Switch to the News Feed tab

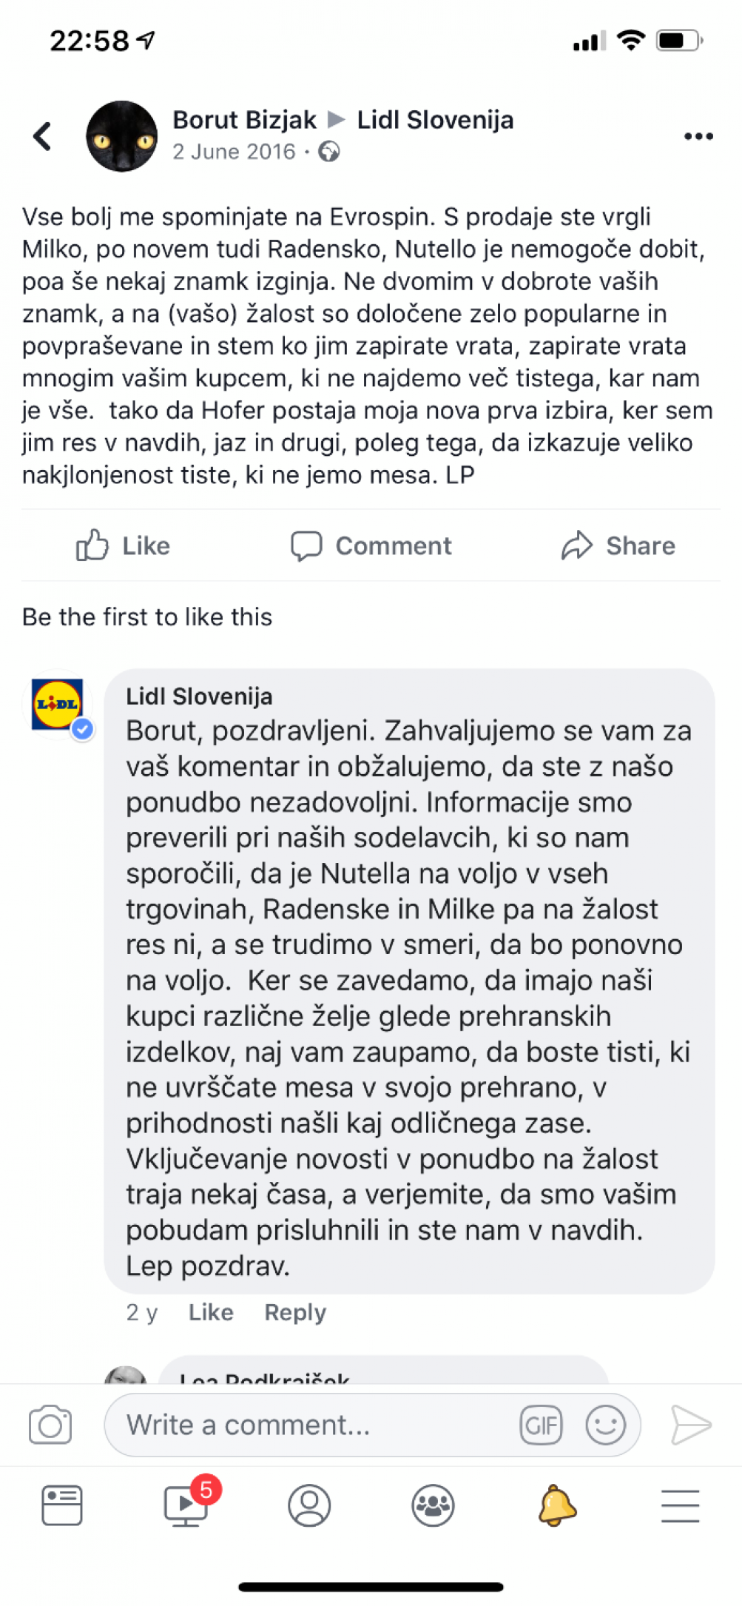coord(62,1505)
